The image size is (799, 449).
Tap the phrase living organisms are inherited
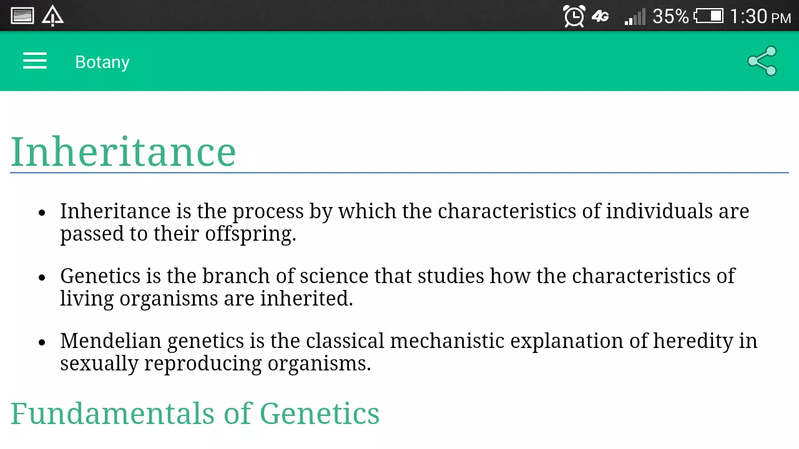coord(207,299)
